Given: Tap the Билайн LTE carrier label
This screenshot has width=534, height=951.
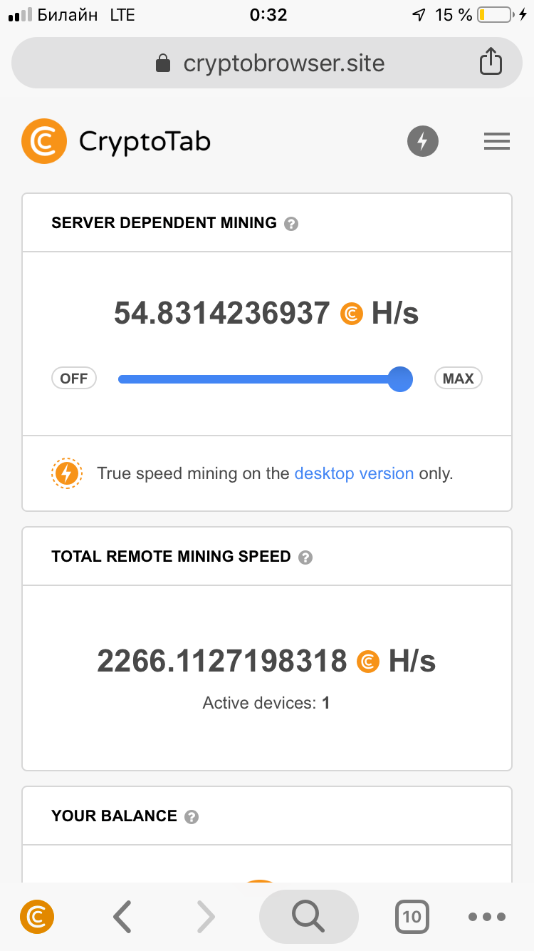Looking at the screenshot, I should (x=86, y=15).
